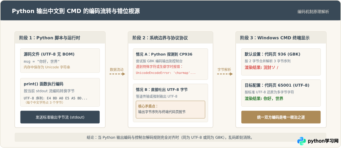
Task: Click the '发送标准输出字节流 (stdout)' dark button
Action: [60, 117]
